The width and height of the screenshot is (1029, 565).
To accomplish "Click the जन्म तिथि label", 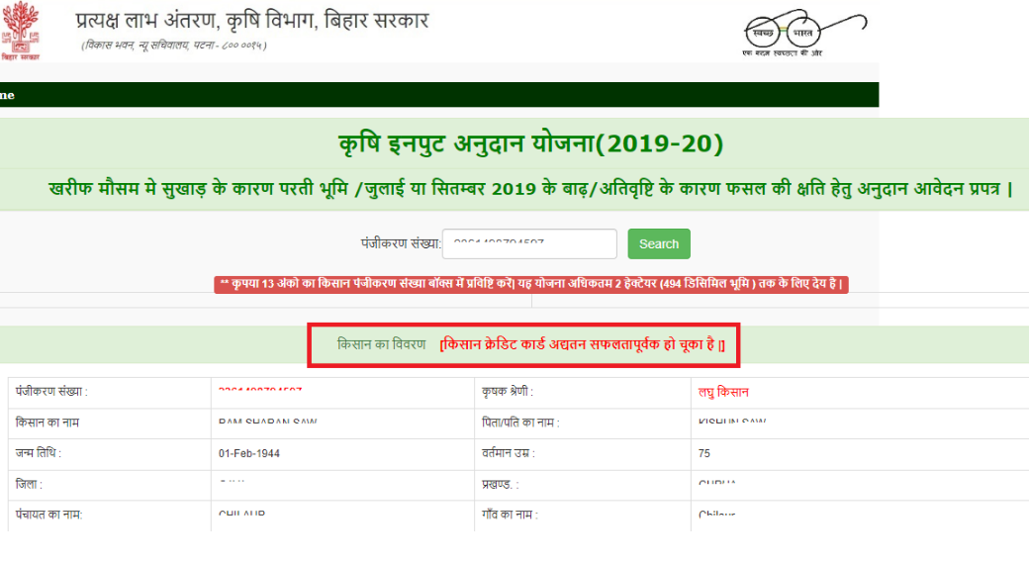I will (38, 453).
